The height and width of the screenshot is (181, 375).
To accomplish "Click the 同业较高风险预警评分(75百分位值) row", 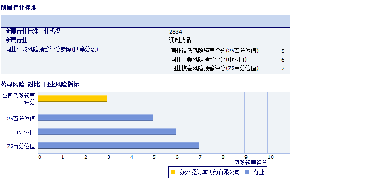I will click(227, 68).
